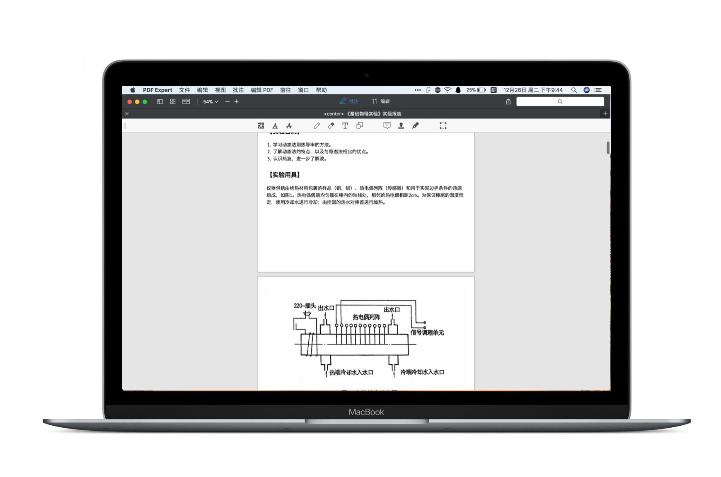The width and height of the screenshot is (721, 477).
Task: Select the strikethrough text tool
Action: [x=289, y=125]
